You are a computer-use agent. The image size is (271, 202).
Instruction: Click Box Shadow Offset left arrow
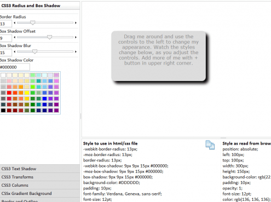(15, 37)
